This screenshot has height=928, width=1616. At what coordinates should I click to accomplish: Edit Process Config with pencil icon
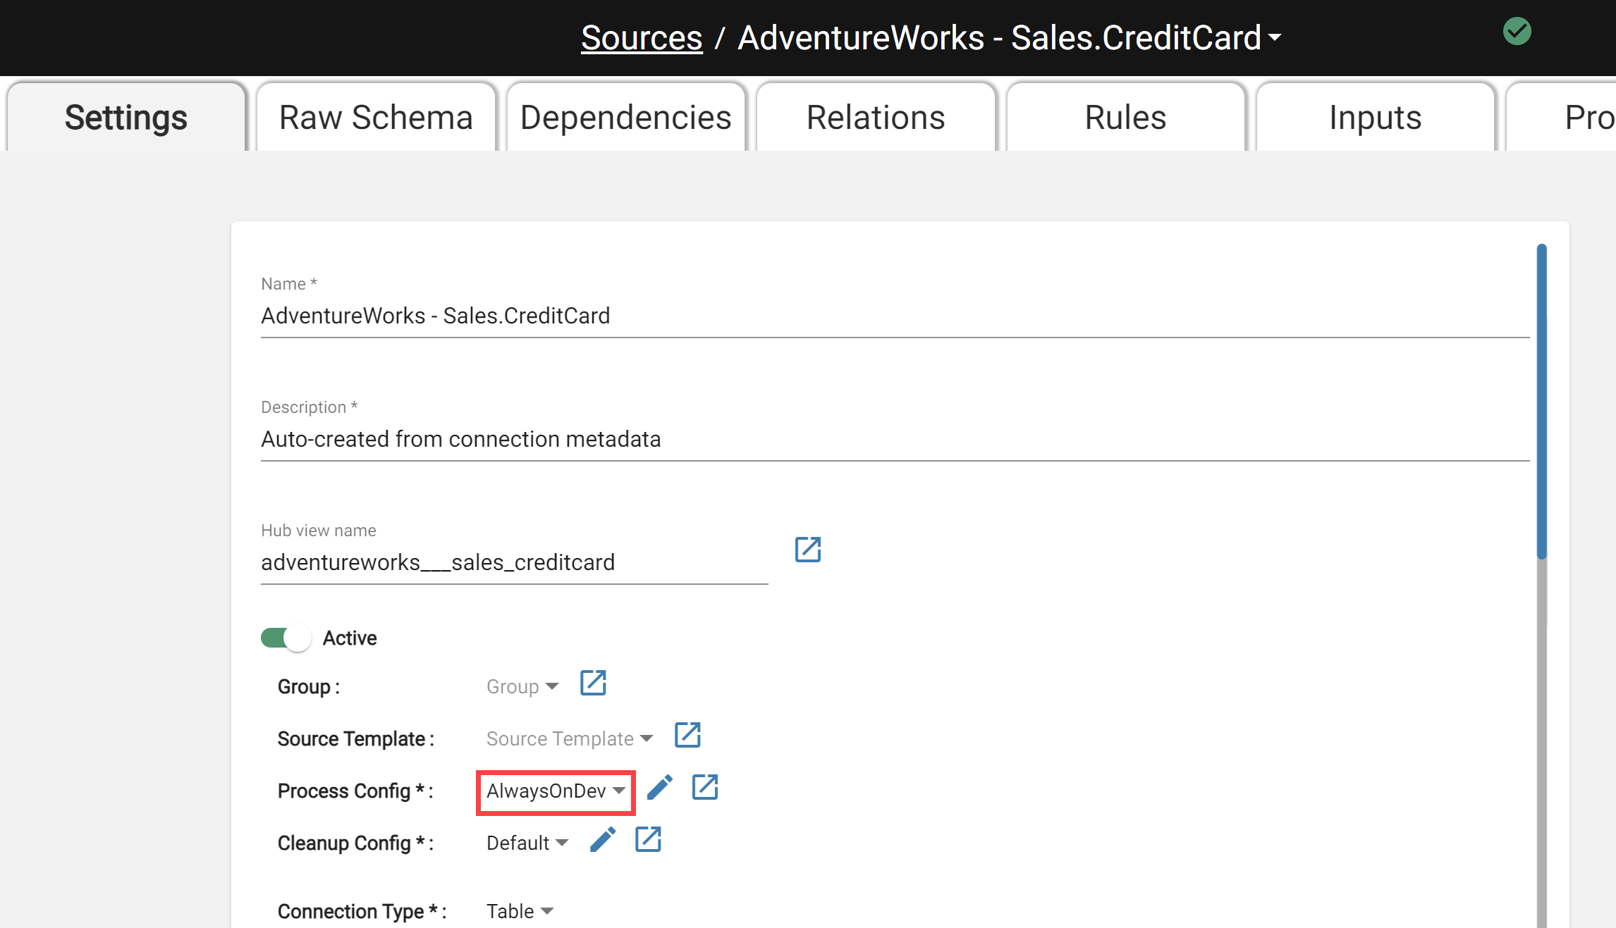660,787
